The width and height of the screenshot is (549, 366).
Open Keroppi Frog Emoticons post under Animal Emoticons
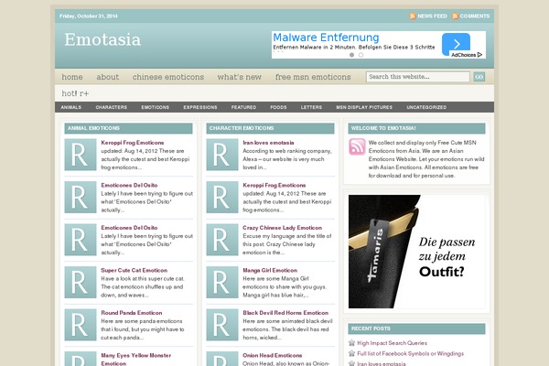(133, 143)
